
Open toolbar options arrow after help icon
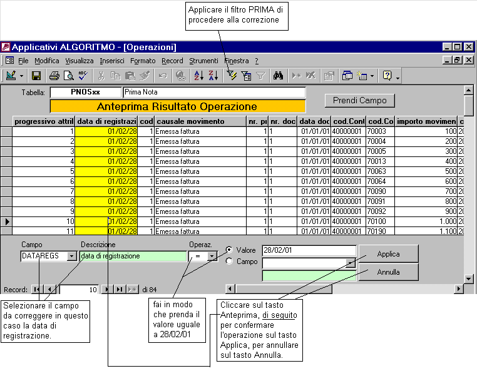(x=397, y=78)
